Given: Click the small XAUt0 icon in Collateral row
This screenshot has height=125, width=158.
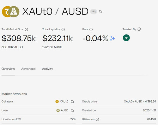Looking at the screenshot, I should point(57,102).
